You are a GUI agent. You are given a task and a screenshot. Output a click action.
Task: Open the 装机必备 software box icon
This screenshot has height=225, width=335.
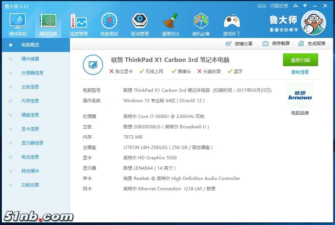click(201, 25)
